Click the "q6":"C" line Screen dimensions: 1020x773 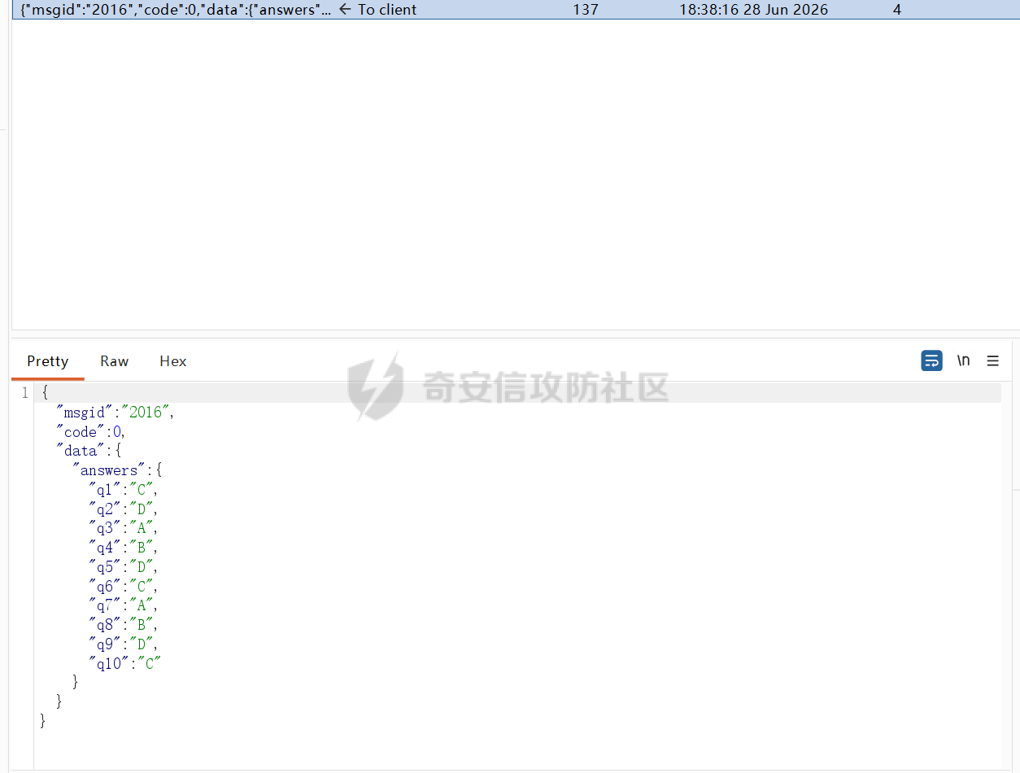point(123,587)
